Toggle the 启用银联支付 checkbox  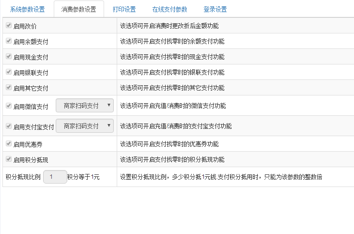[x=8, y=72]
